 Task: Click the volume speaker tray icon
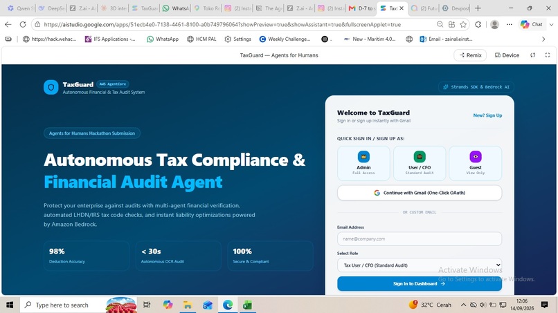point(483,305)
